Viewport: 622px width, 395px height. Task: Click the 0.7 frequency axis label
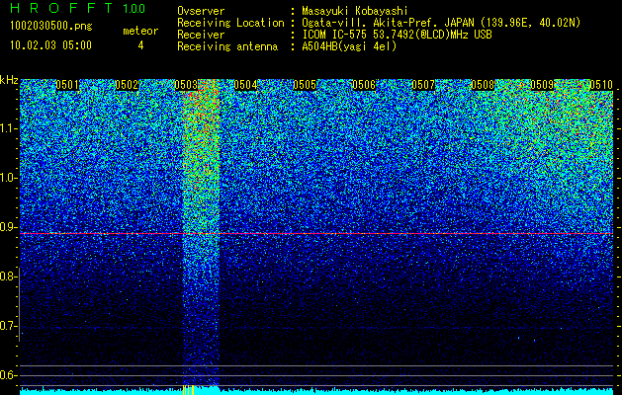click(8, 326)
